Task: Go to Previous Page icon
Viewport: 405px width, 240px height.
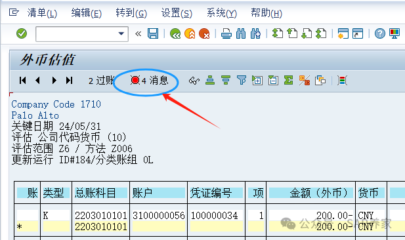Action: (x=292, y=33)
